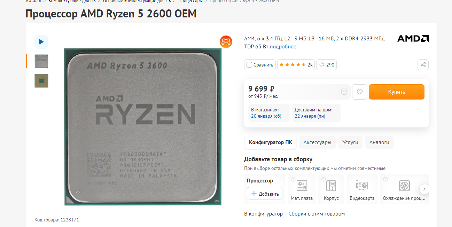This screenshot has height=227, width=452.
Task: Play the product video icon
Action: point(41,42)
